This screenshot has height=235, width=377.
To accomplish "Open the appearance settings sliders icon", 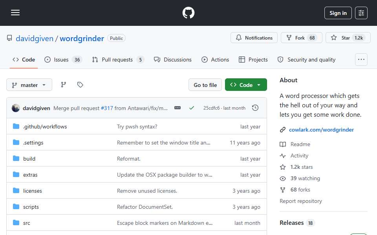I will 361,13.
